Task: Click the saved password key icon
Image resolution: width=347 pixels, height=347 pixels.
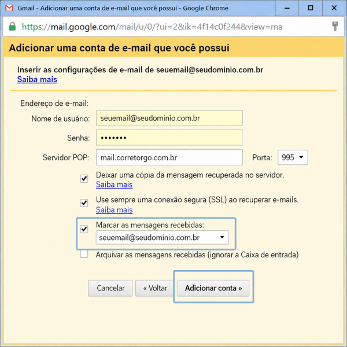Action: point(335,27)
